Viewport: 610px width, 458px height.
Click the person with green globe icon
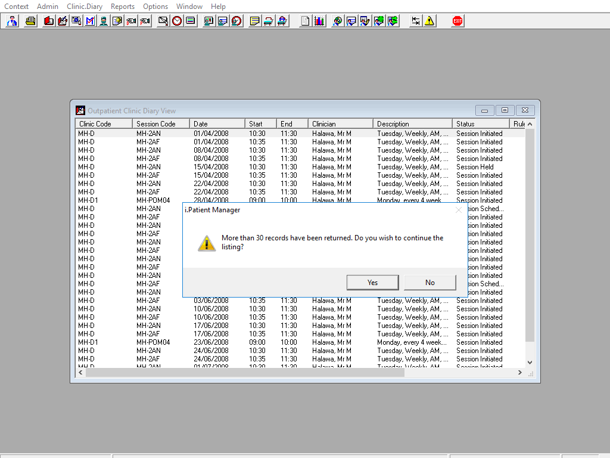click(x=378, y=21)
